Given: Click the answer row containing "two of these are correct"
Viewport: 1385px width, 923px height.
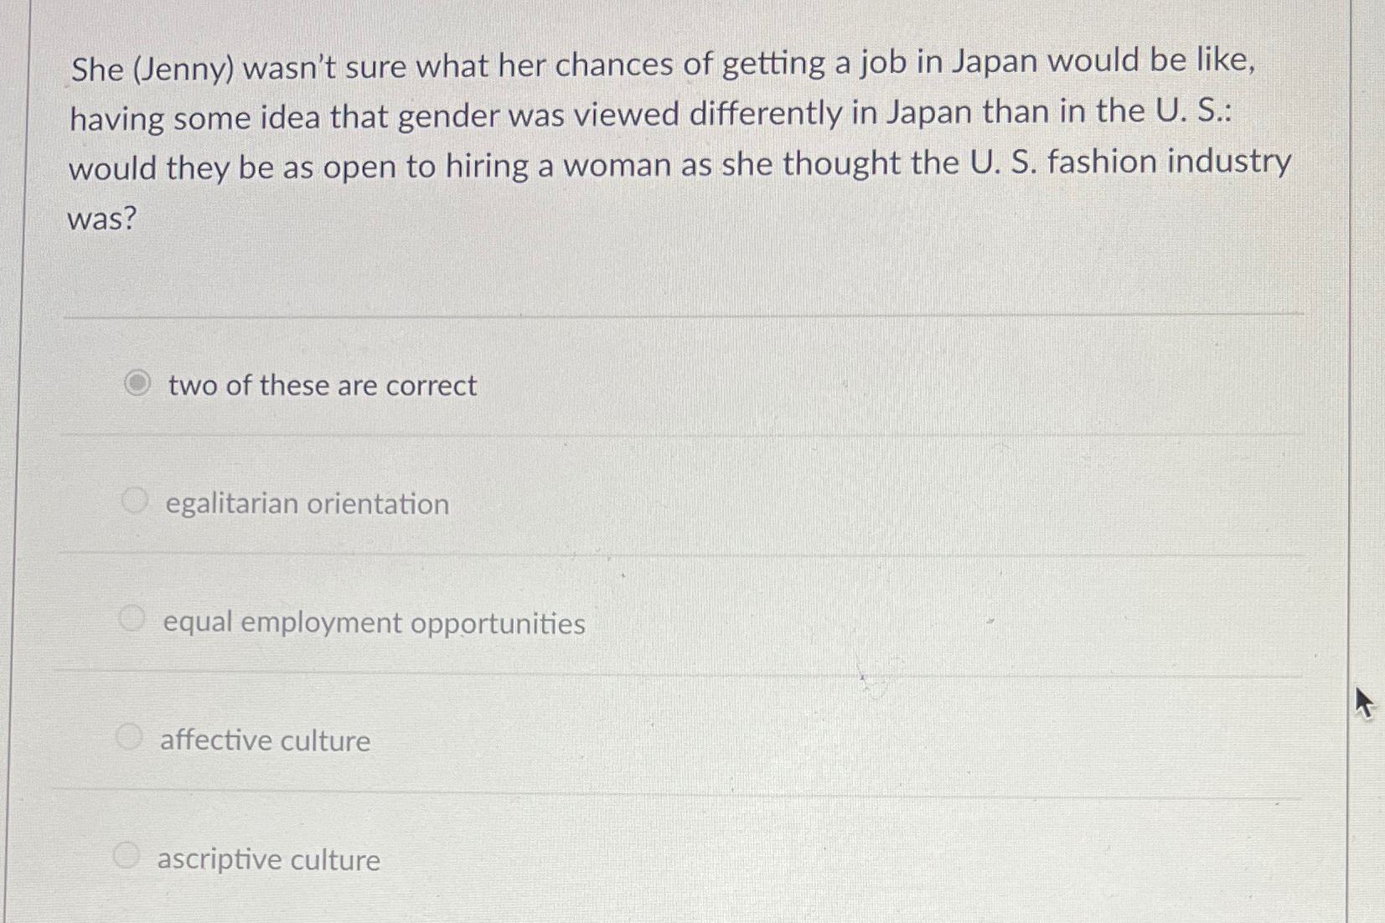Looking at the screenshot, I should [x=335, y=384].
